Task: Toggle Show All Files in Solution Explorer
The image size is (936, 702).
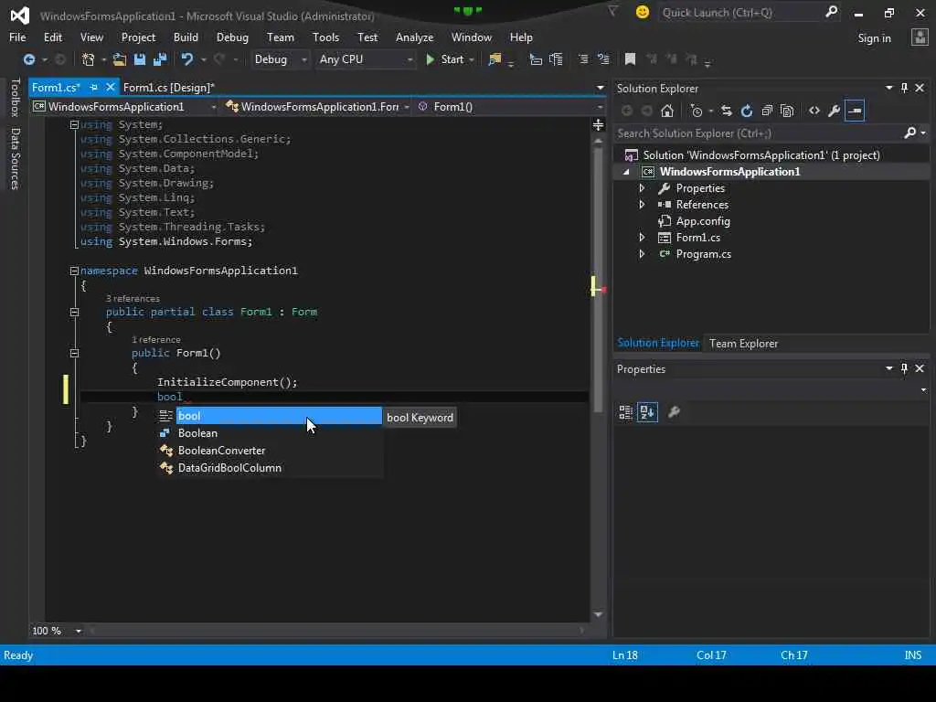Action: [787, 111]
